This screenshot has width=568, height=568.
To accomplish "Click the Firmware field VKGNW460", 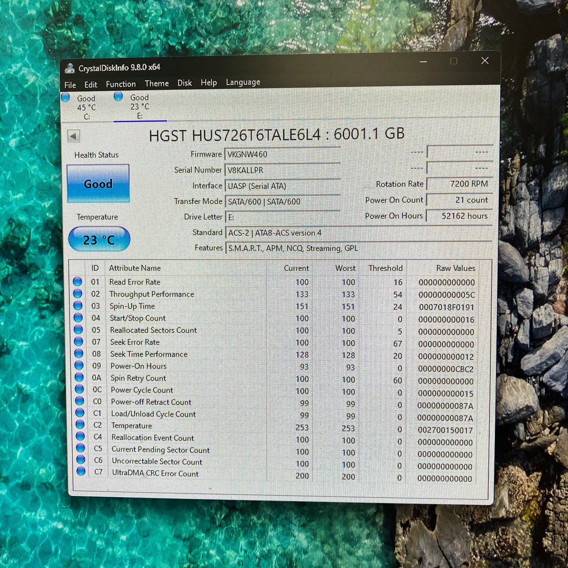I will 282,154.
